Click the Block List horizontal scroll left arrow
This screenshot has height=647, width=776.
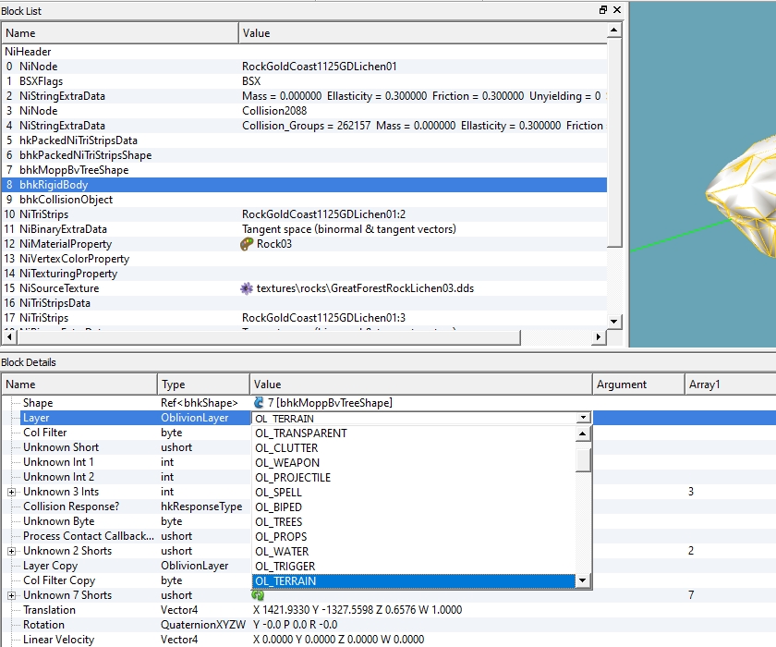(x=9, y=337)
